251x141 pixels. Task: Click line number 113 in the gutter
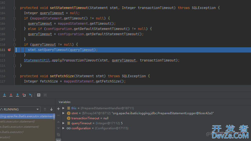[3, 60]
